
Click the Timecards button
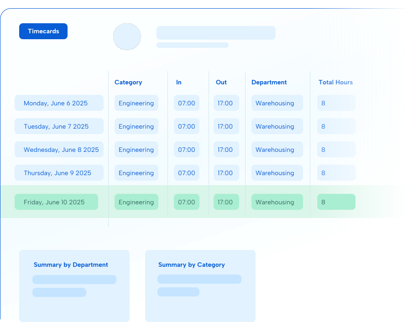click(43, 31)
